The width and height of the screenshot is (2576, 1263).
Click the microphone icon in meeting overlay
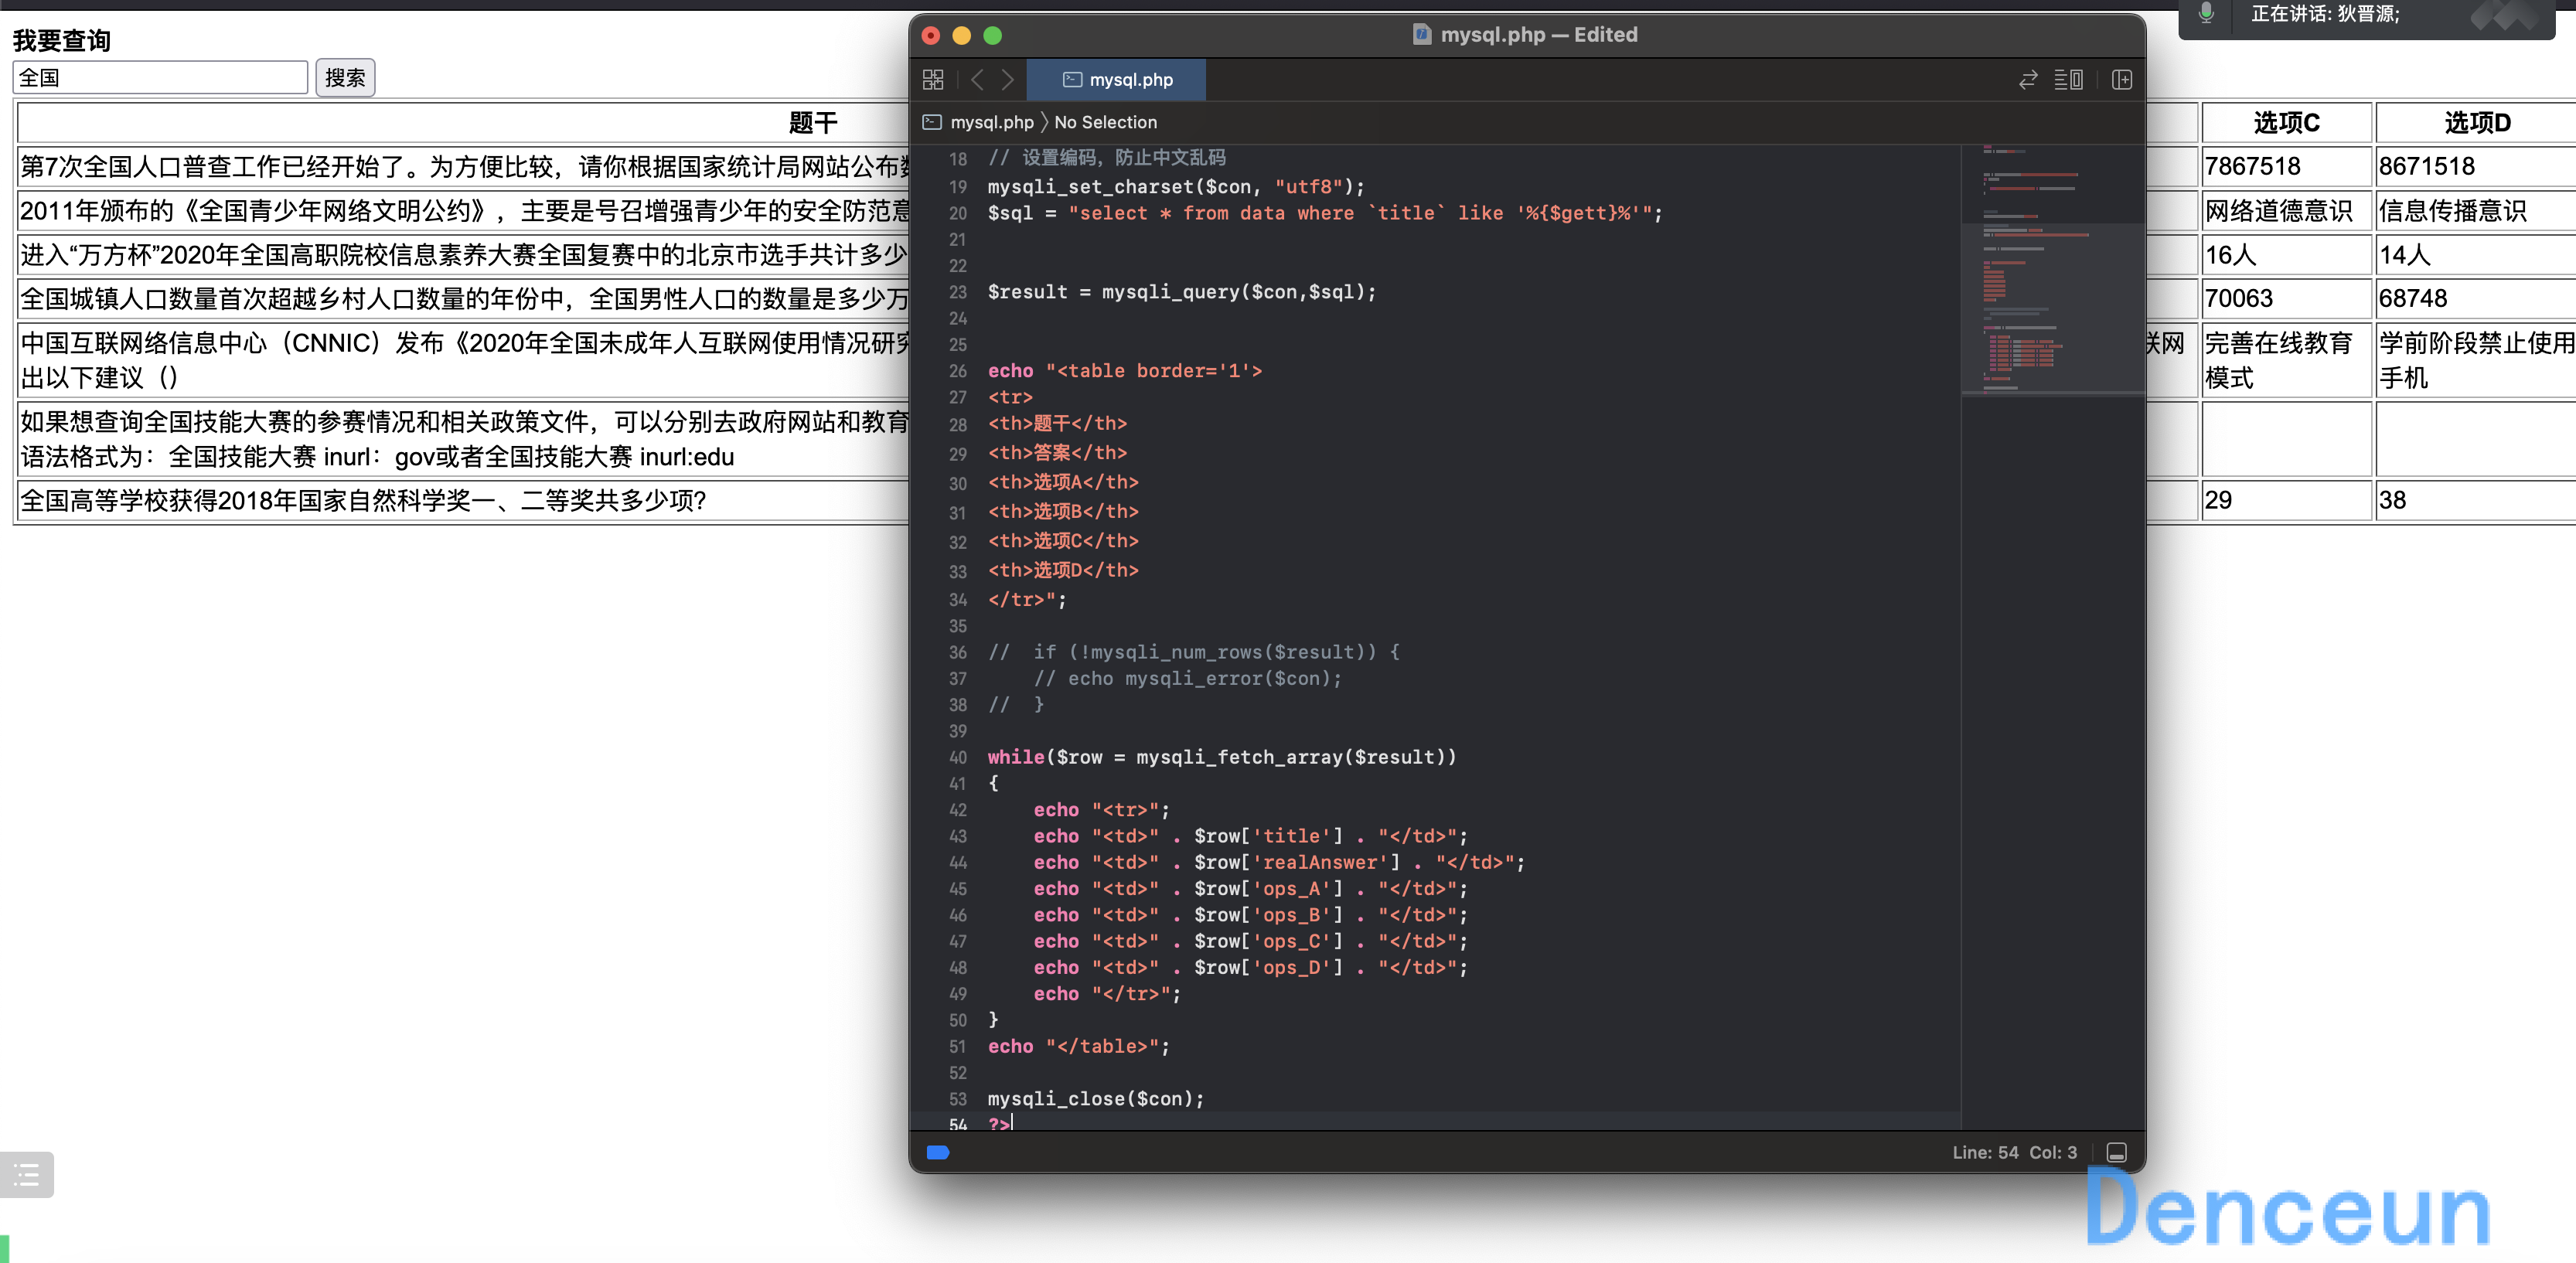(2205, 14)
